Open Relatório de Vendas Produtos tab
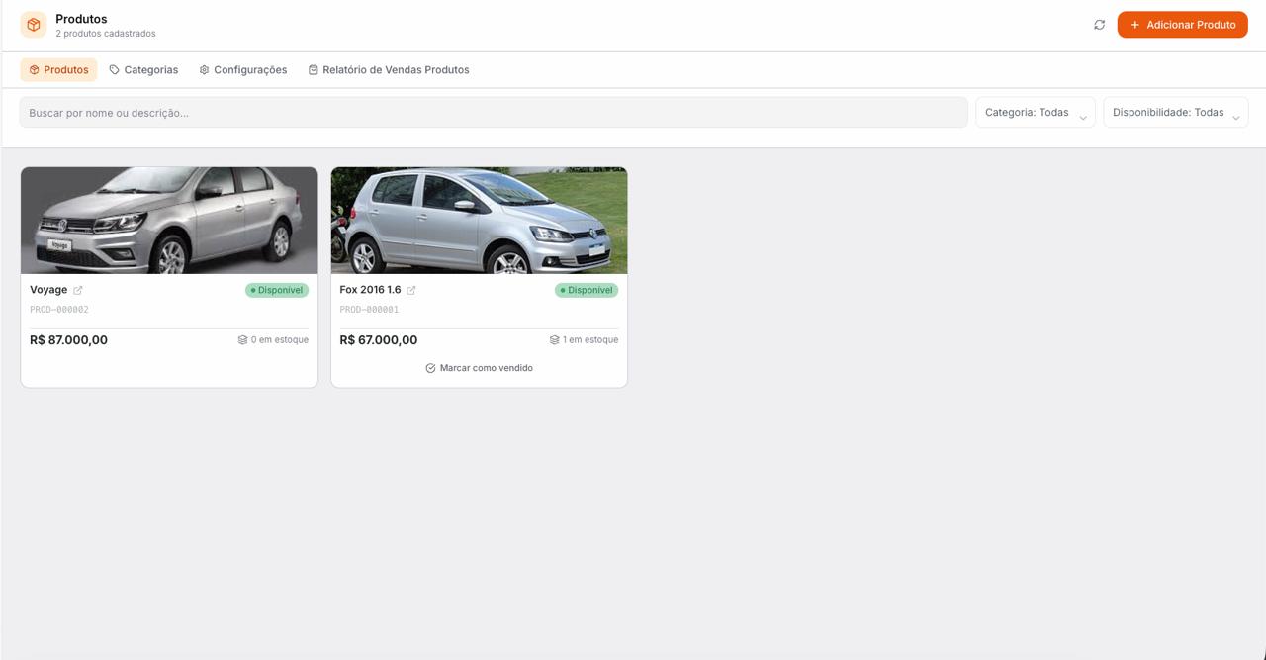Image resolution: width=1266 pixels, height=660 pixels. click(389, 70)
